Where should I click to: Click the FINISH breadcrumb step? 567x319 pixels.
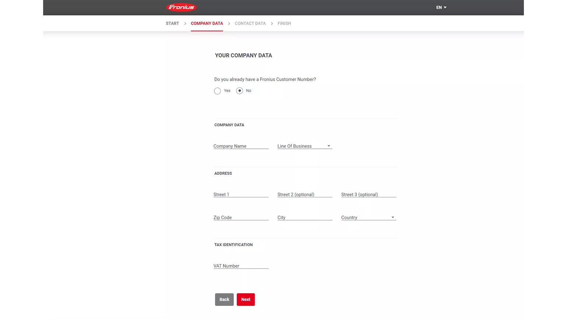click(x=284, y=23)
